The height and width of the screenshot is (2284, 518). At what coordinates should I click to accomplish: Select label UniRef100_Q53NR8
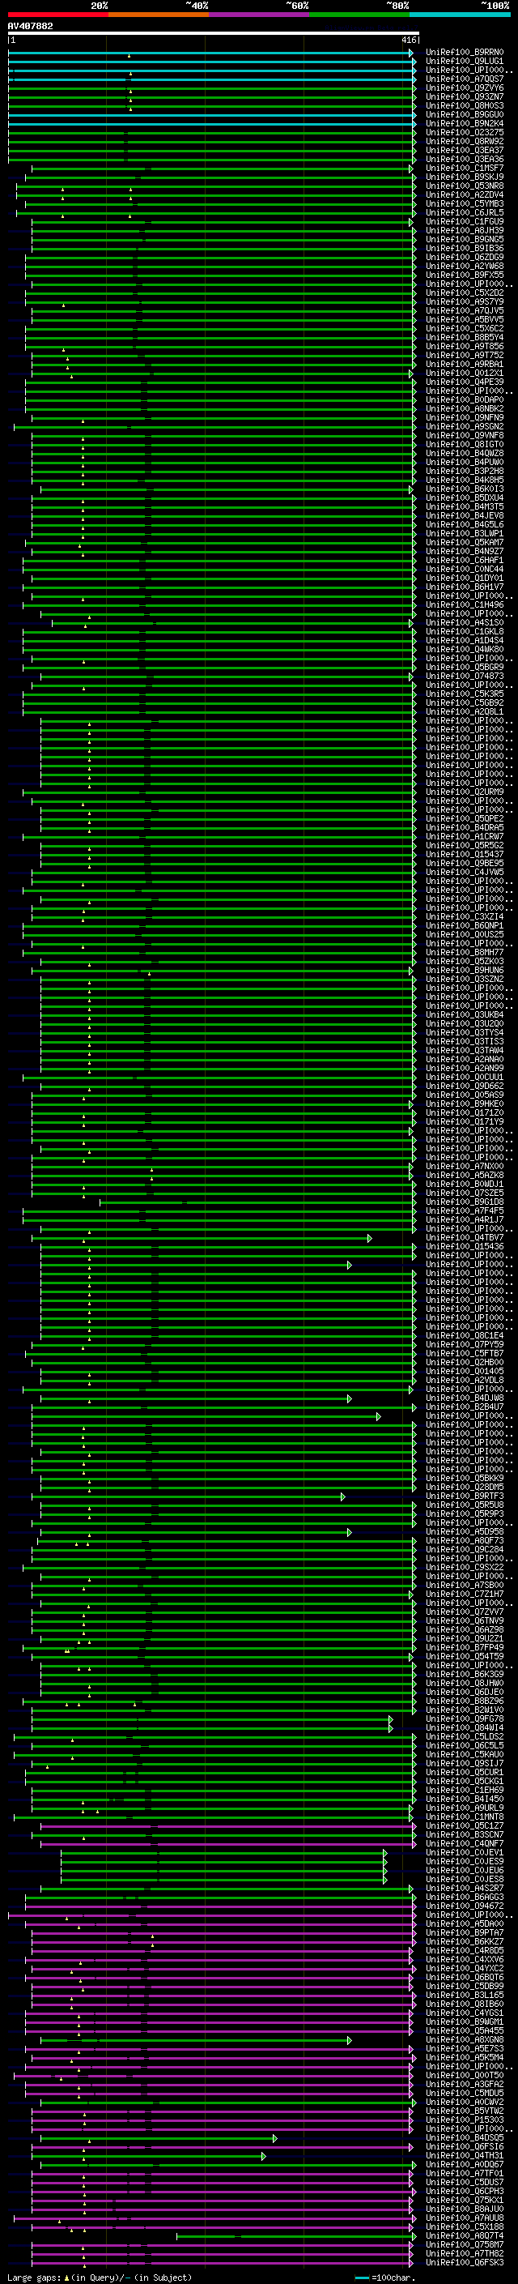pos(465,186)
